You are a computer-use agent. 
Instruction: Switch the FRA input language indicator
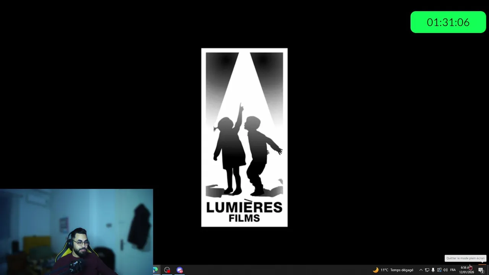coord(453,270)
